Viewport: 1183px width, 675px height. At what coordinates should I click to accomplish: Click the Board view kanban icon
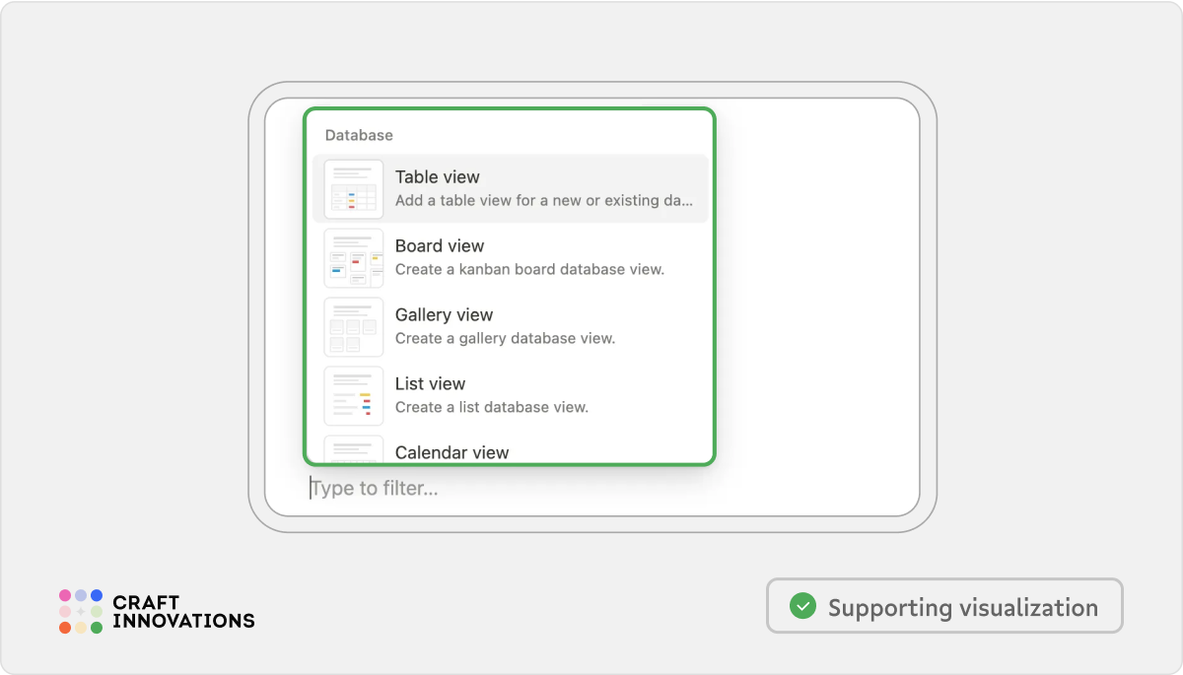point(353,257)
